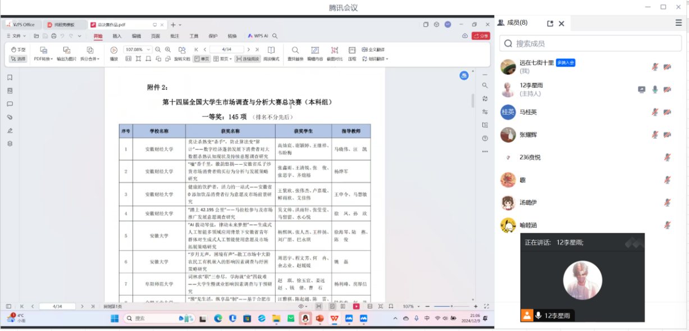Viewport: 689px width, 331px height.
Task: Toggle microphone icon for 远在七街十里
Action: click(655, 67)
